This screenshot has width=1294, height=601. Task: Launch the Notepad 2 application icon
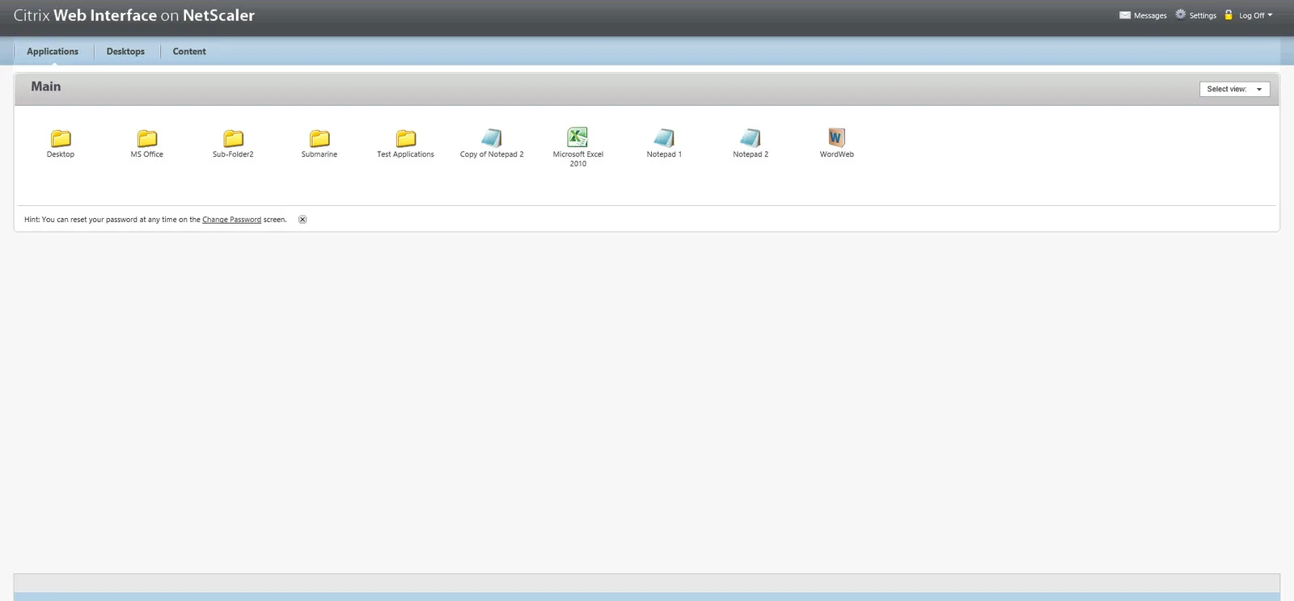click(751, 137)
